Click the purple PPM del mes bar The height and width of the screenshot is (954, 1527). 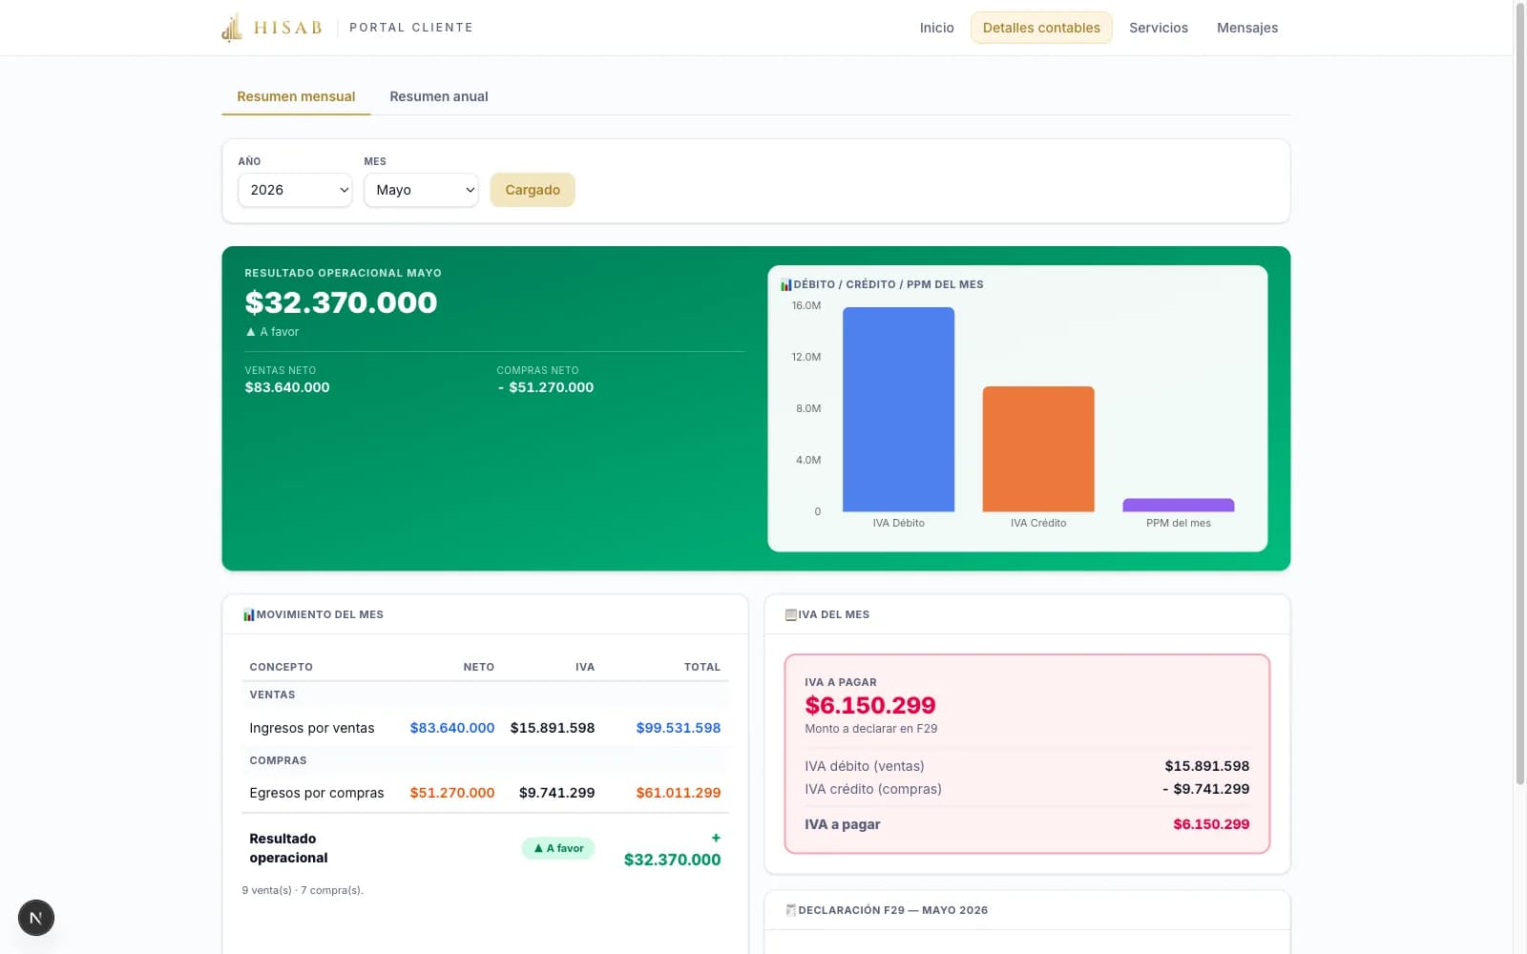coord(1179,505)
